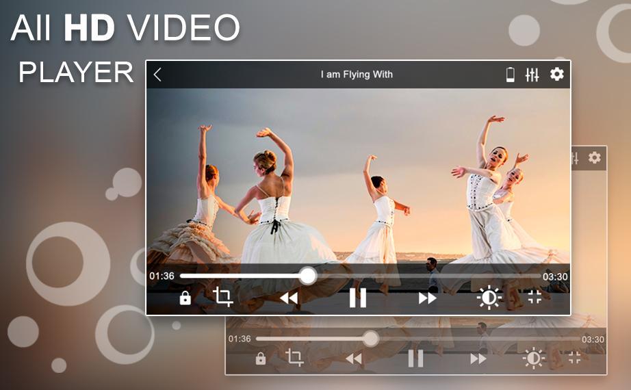Click the video frame in front player
The height and width of the screenshot is (390, 631).
click(358, 177)
